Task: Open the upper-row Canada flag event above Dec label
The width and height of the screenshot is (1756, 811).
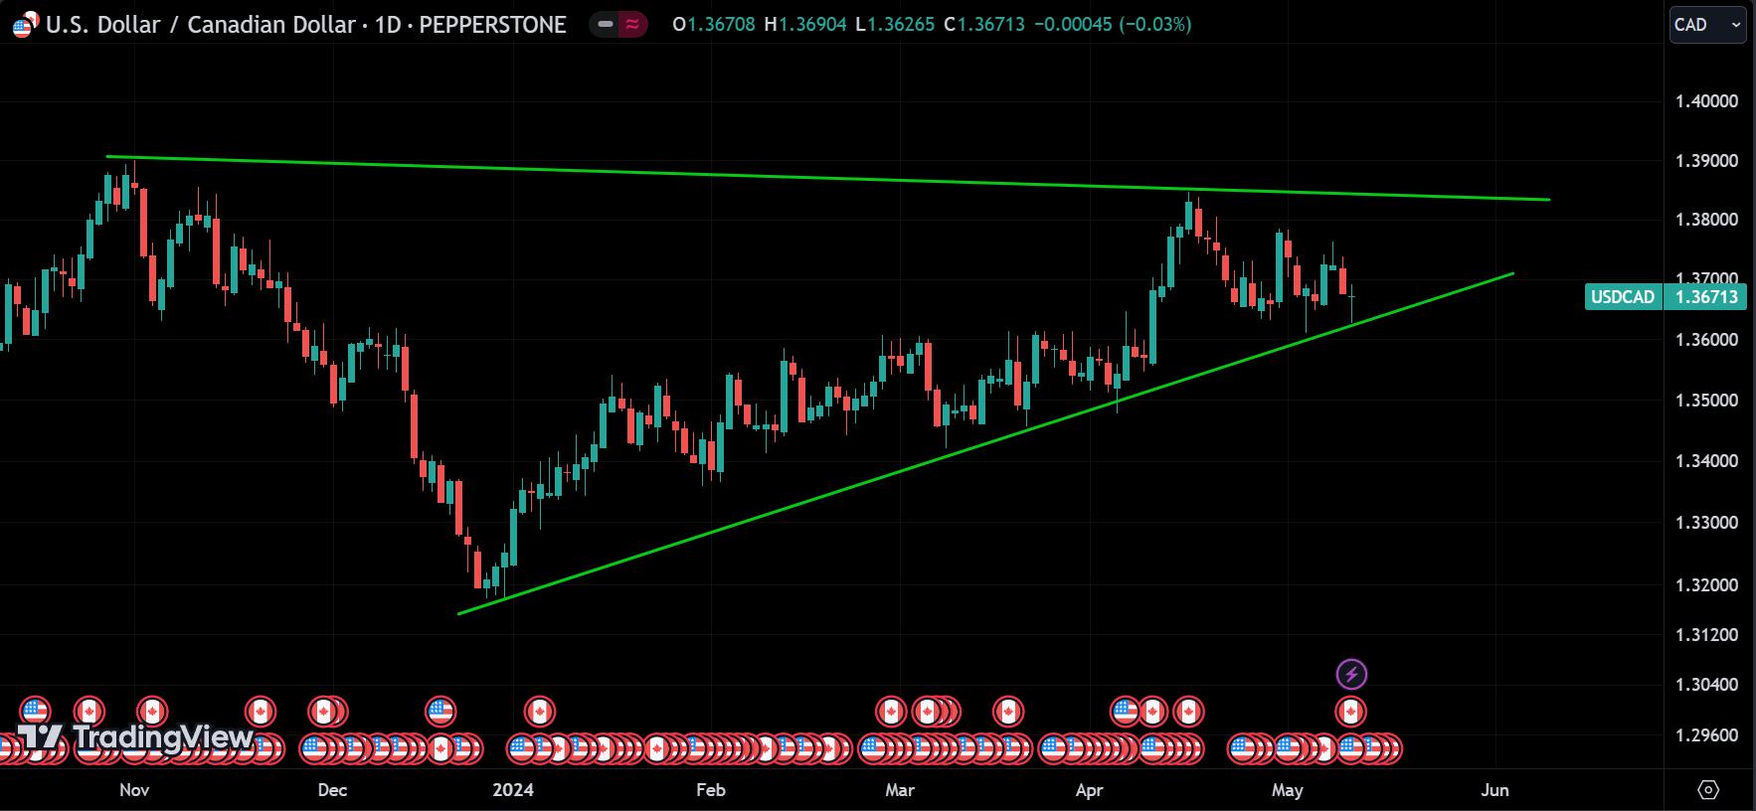Action: pyautogui.click(x=323, y=712)
